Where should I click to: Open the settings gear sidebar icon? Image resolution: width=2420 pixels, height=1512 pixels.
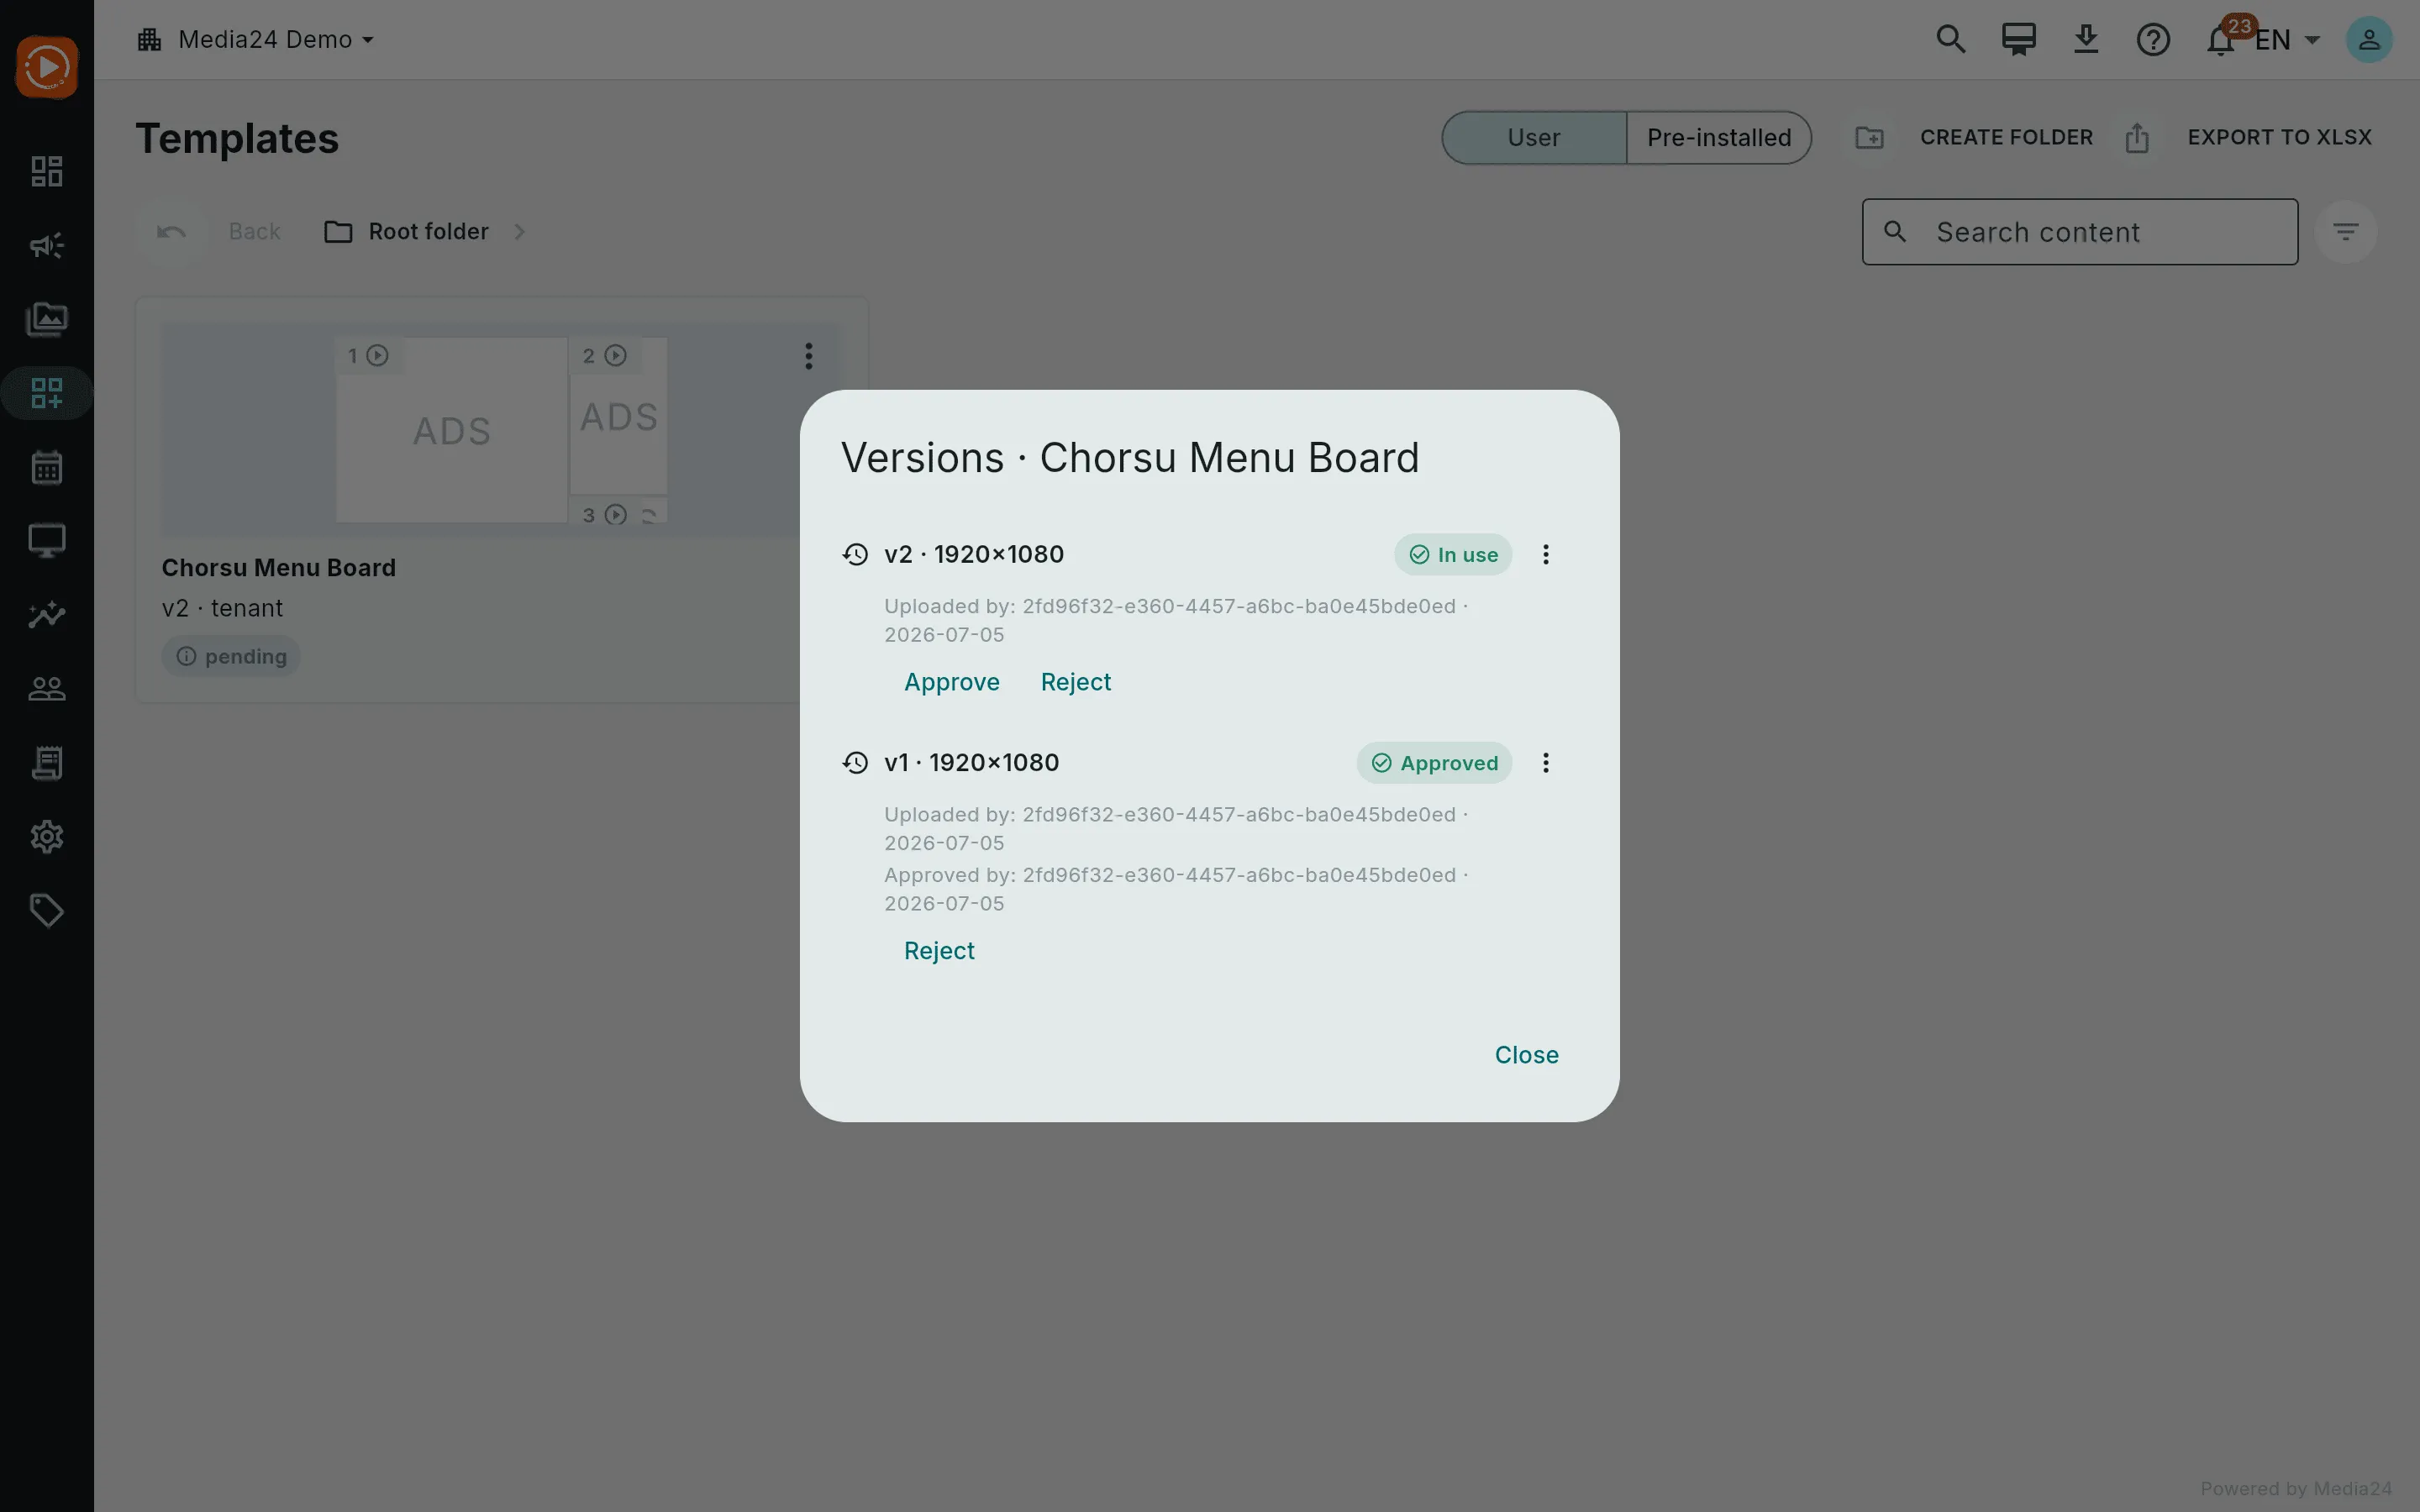[47, 836]
